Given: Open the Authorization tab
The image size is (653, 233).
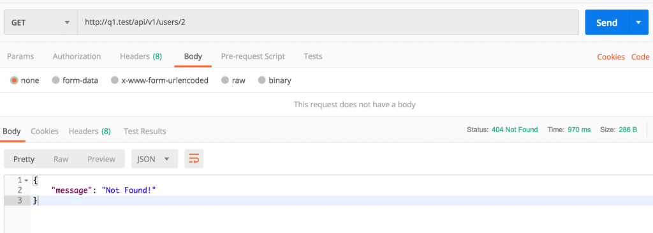Looking at the screenshot, I should [77, 56].
